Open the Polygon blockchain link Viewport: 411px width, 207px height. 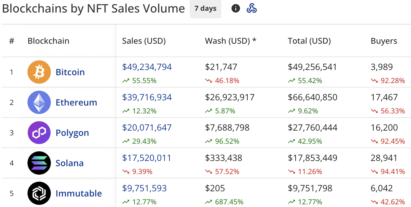72,133
